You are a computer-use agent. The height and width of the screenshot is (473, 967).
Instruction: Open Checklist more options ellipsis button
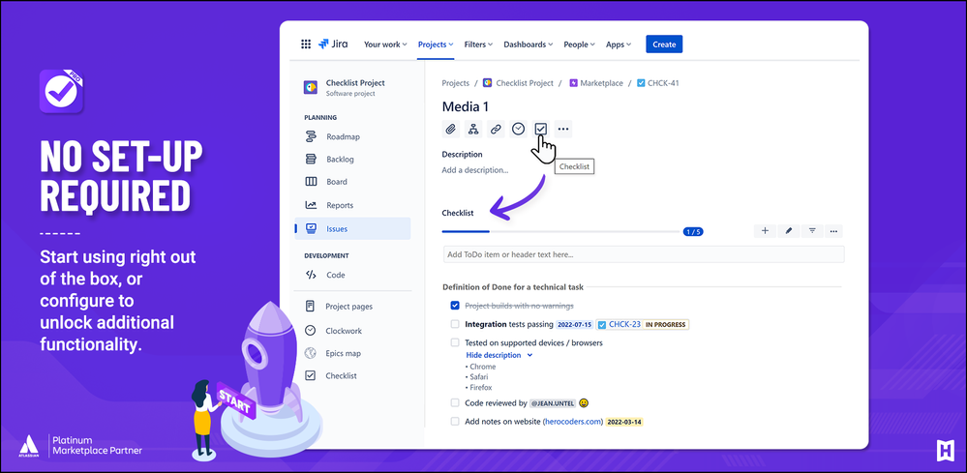click(x=833, y=231)
